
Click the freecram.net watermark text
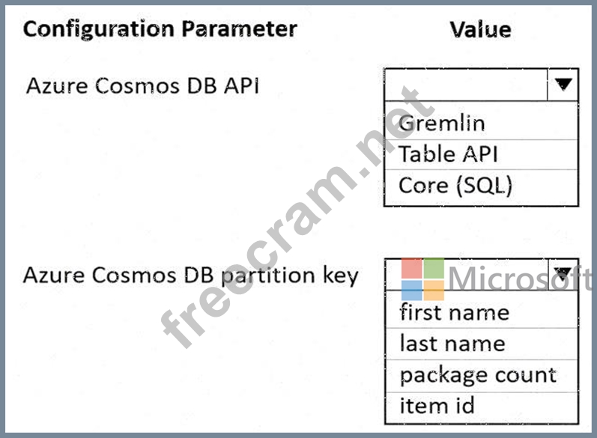(297, 217)
